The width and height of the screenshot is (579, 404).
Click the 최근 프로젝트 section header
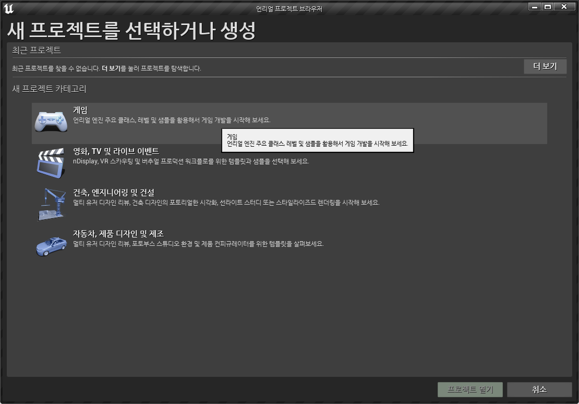tap(37, 50)
